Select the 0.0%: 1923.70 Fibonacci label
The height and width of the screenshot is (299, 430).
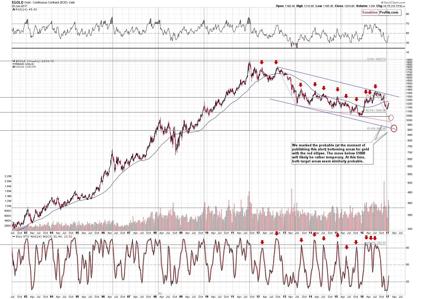coord(376,59)
